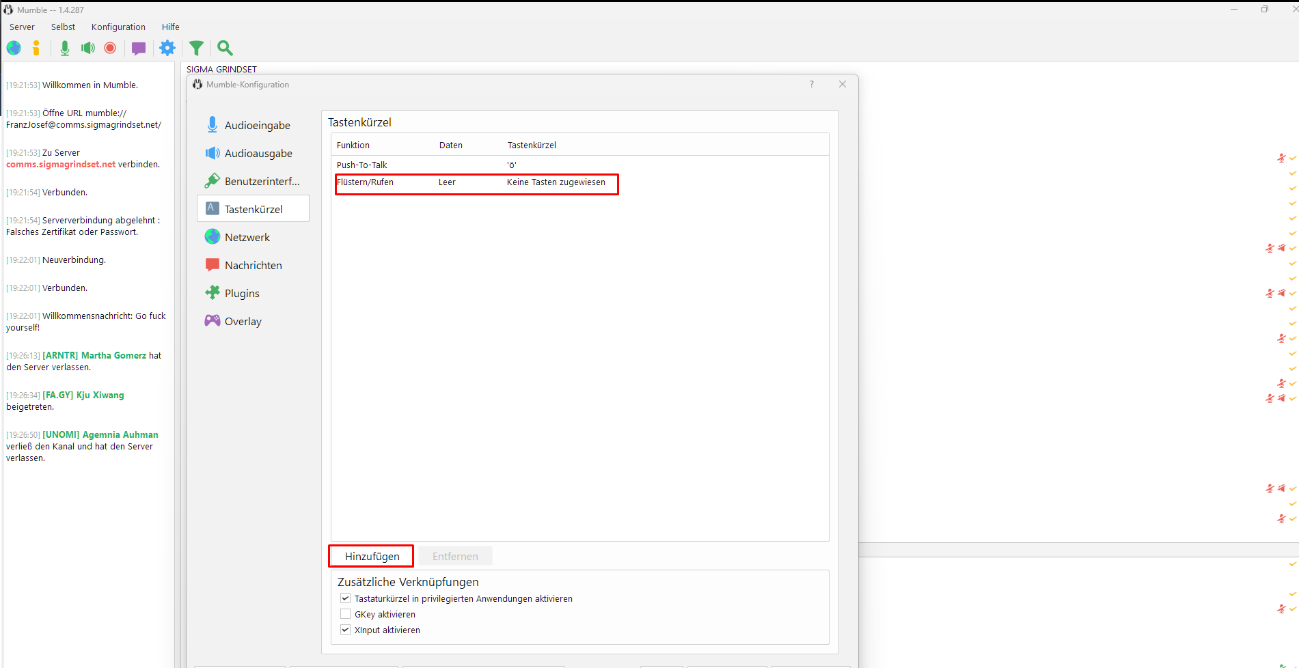Image resolution: width=1299 pixels, height=668 pixels.
Task: Open the Server menu
Action: (x=22, y=27)
